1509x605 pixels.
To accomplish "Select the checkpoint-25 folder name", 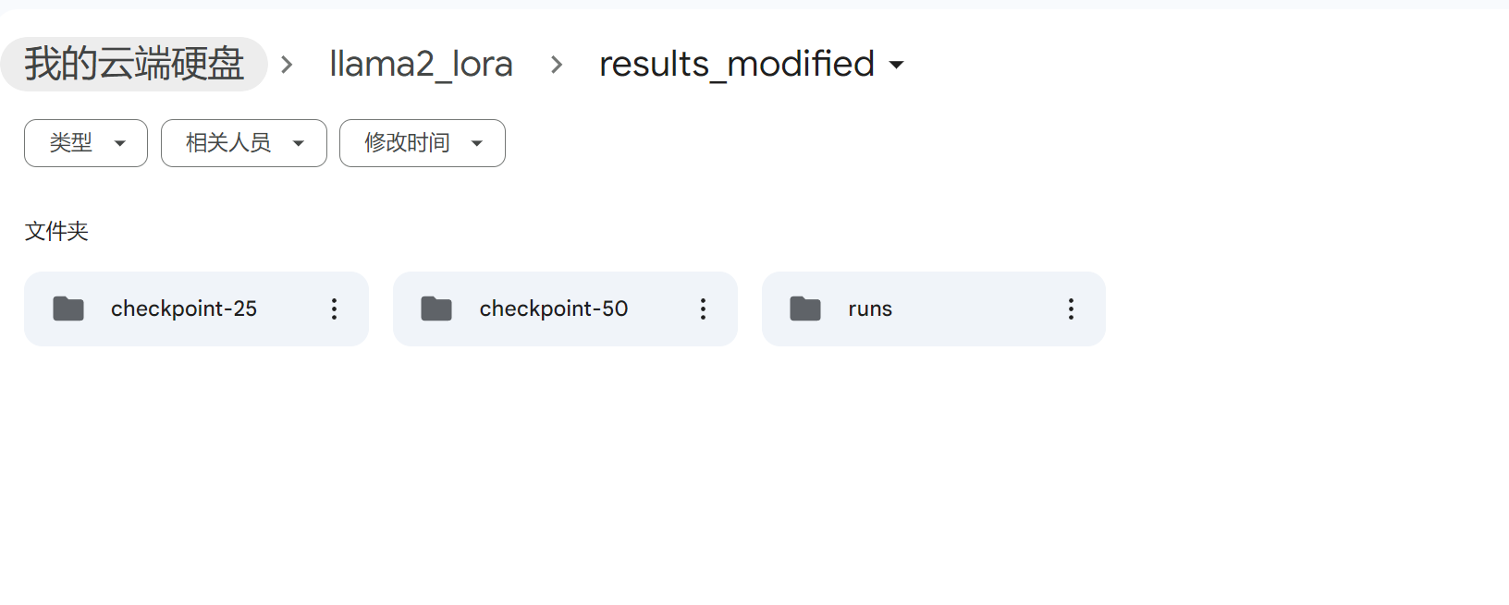I will click(184, 309).
